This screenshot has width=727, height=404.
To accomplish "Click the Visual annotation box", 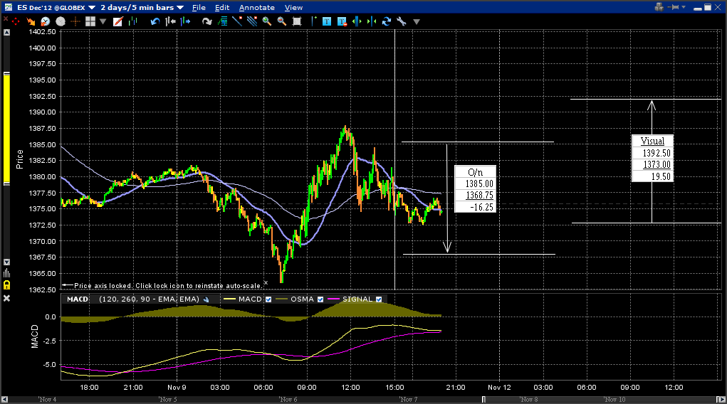I will pos(652,158).
